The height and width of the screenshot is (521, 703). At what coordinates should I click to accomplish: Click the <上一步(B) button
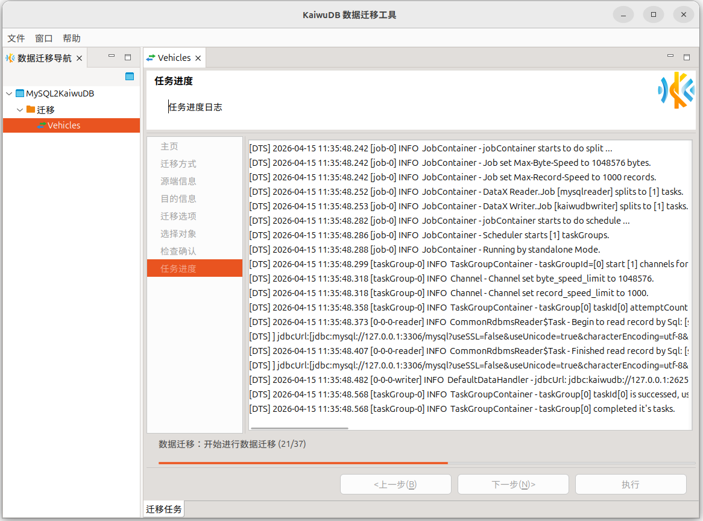(x=396, y=484)
